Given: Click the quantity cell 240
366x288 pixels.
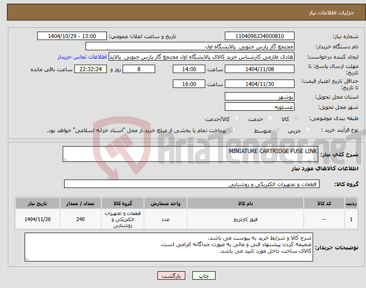Looking at the screenshot, I should coord(80,219).
